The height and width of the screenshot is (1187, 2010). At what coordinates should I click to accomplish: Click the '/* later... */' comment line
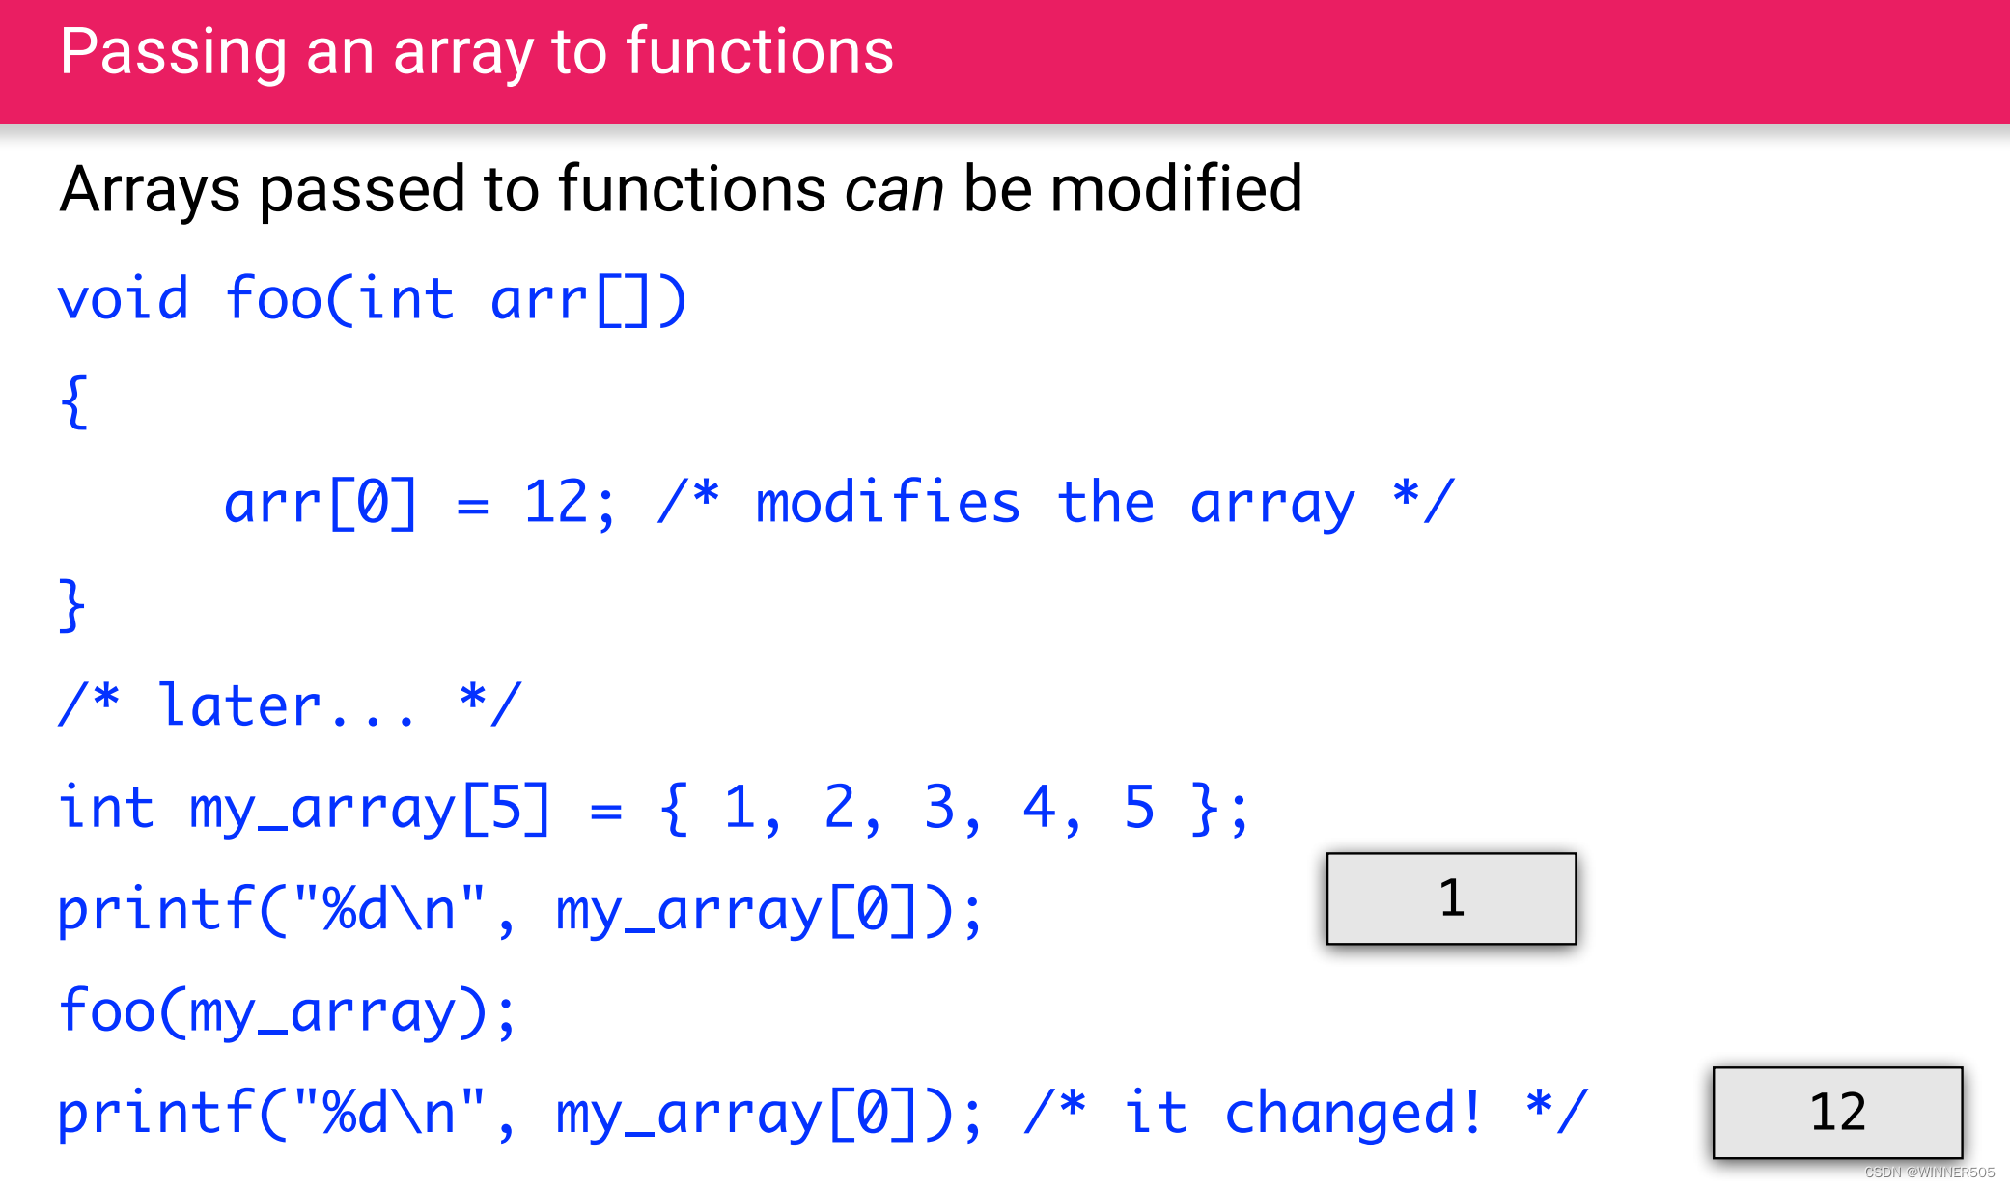[290, 705]
